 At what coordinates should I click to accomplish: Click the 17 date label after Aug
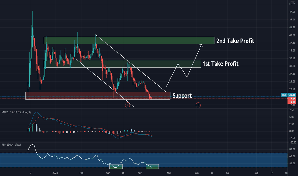point(271,173)
